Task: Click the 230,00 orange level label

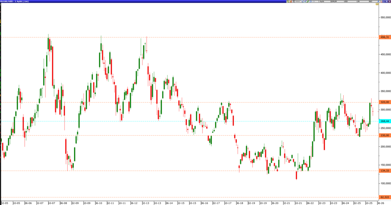Action: click(384, 135)
